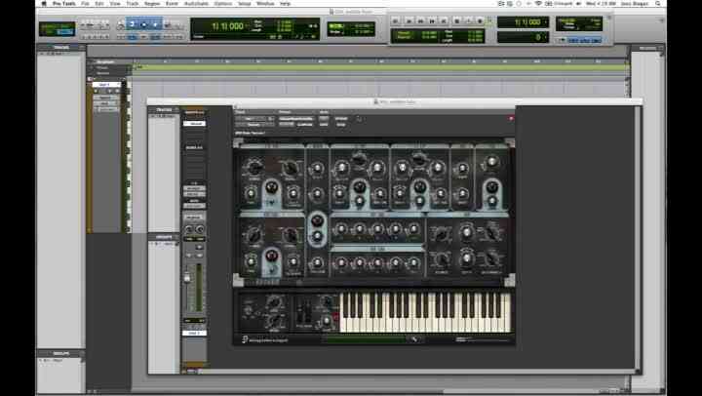Click the Wi-Fi status icon in menu bar
The height and width of the screenshot is (396, 702).
click(538, 3)
